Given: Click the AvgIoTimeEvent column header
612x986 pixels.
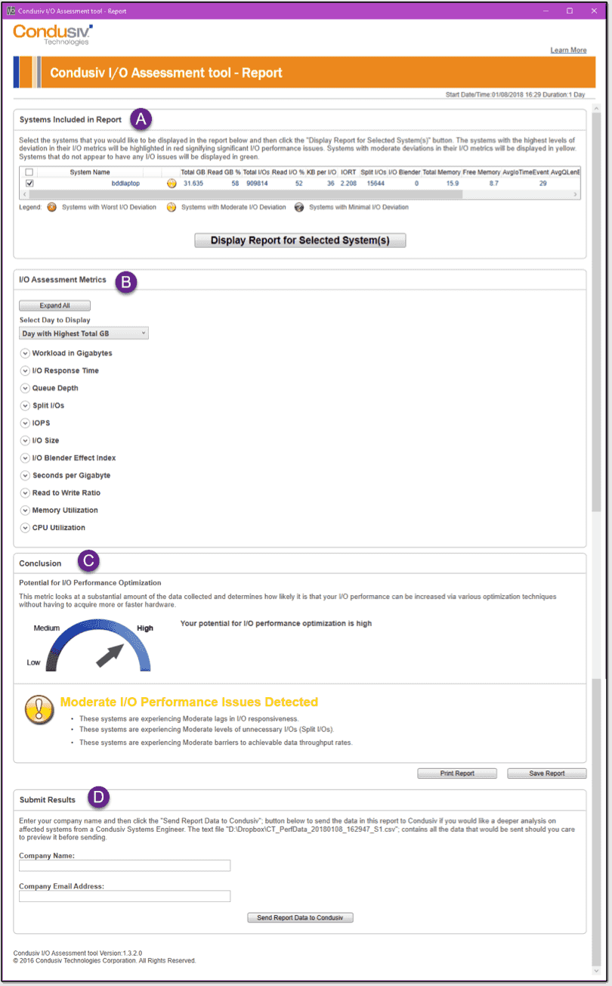Looking at the screenshot, I should [525, 172].
